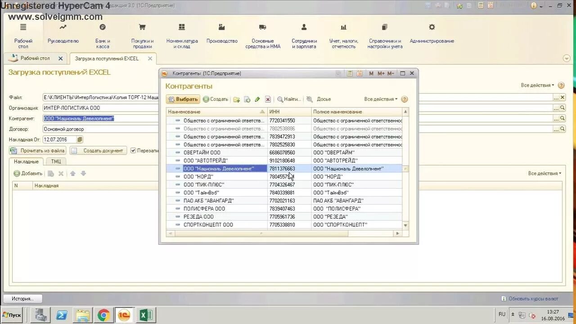Open the История... button
Image resolution: width=576 pixels, height=324 pixels.
[22, 299]
